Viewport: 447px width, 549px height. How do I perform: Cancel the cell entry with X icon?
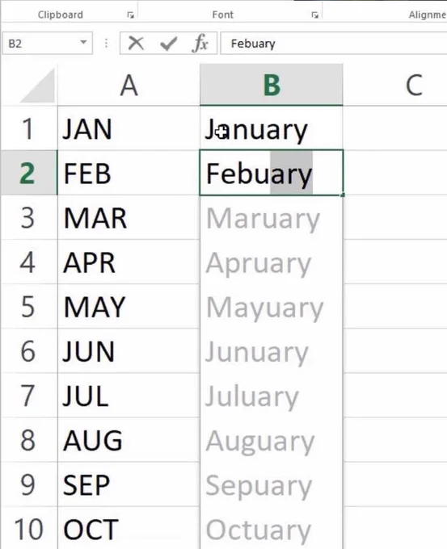coord(136,44)
